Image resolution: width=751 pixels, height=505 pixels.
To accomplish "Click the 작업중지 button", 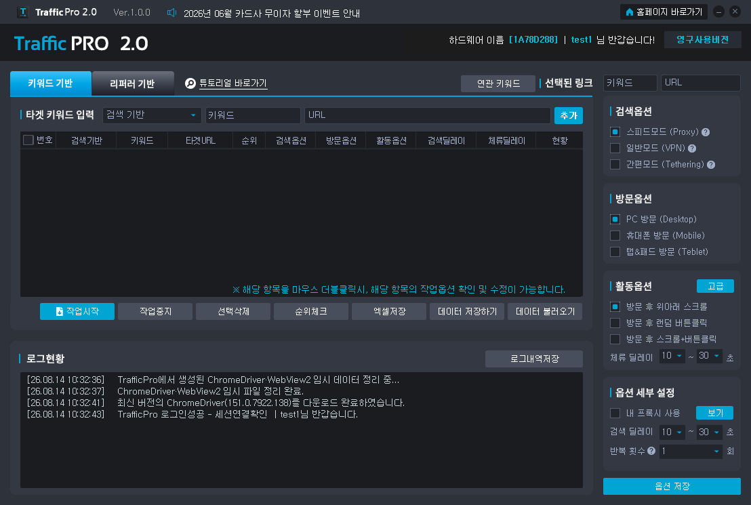I will (155, 311).
